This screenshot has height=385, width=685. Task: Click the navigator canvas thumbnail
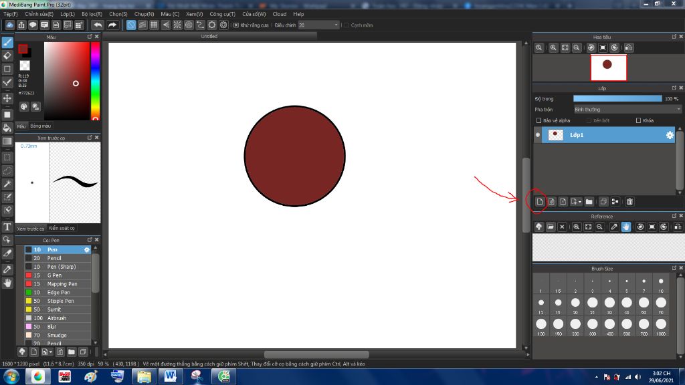[609, 68]
